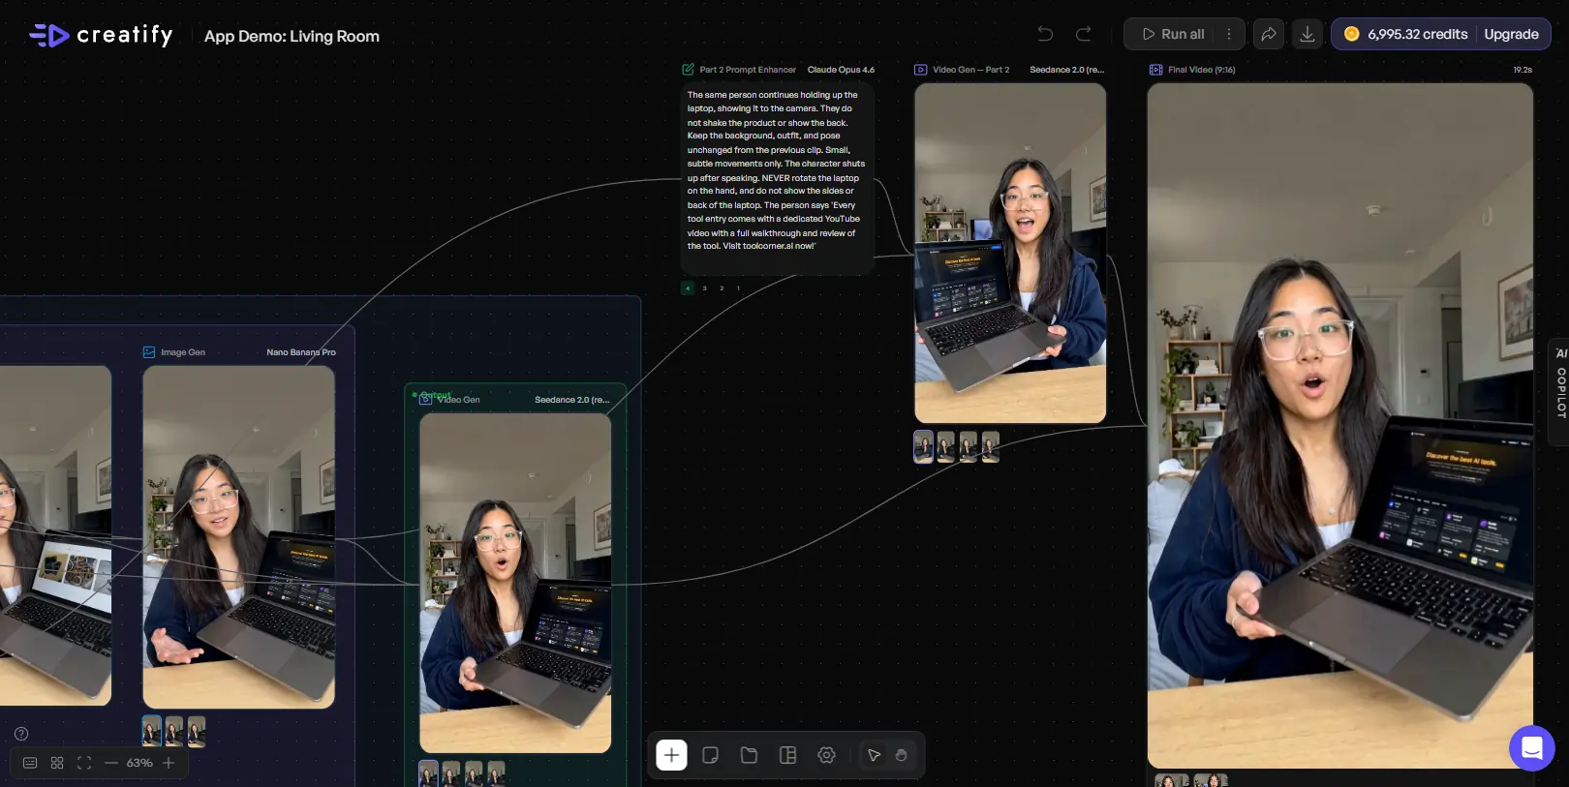Switch to the hand pan tool
Viewport: 1569px width, 787px height.
click(x=901, y=755)
